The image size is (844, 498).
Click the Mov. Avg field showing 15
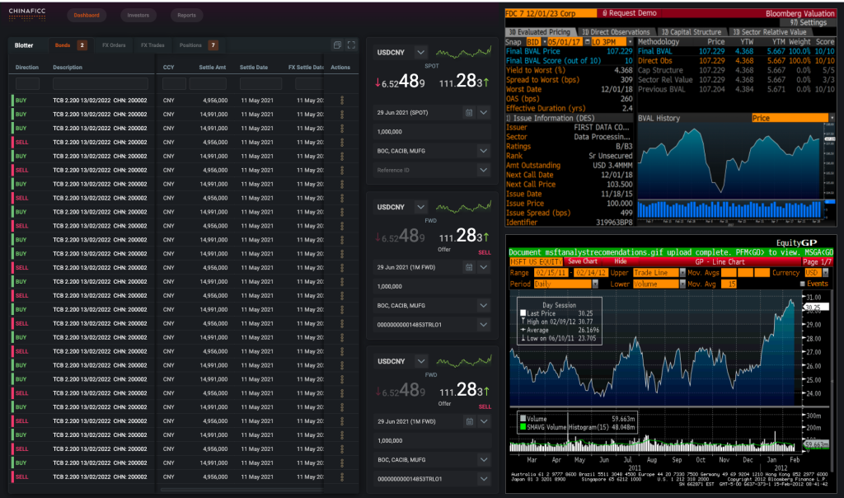[729, 284]
